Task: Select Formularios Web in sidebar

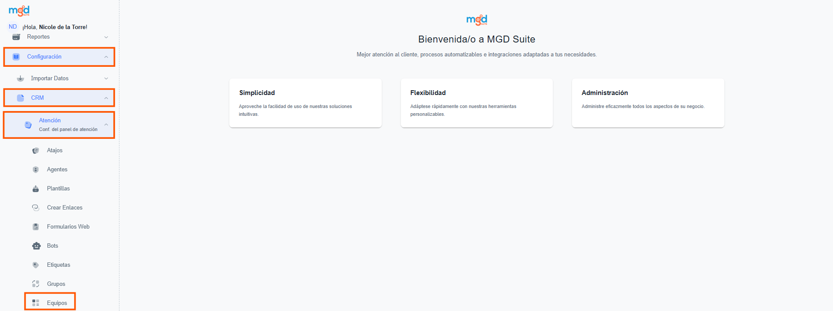Action: [68, 227]
